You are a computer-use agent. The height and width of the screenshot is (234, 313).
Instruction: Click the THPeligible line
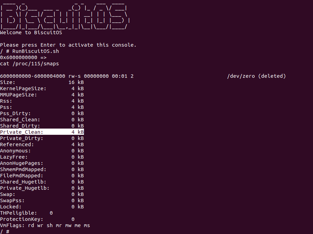tap(26, 213)
